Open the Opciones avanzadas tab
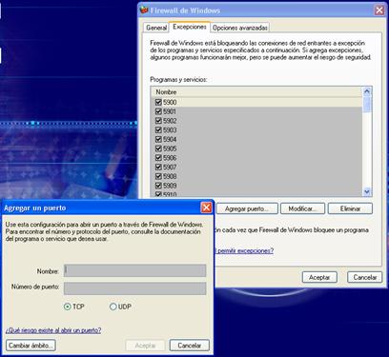The width and height of the screenshot is (389, 357). point(240,28)
